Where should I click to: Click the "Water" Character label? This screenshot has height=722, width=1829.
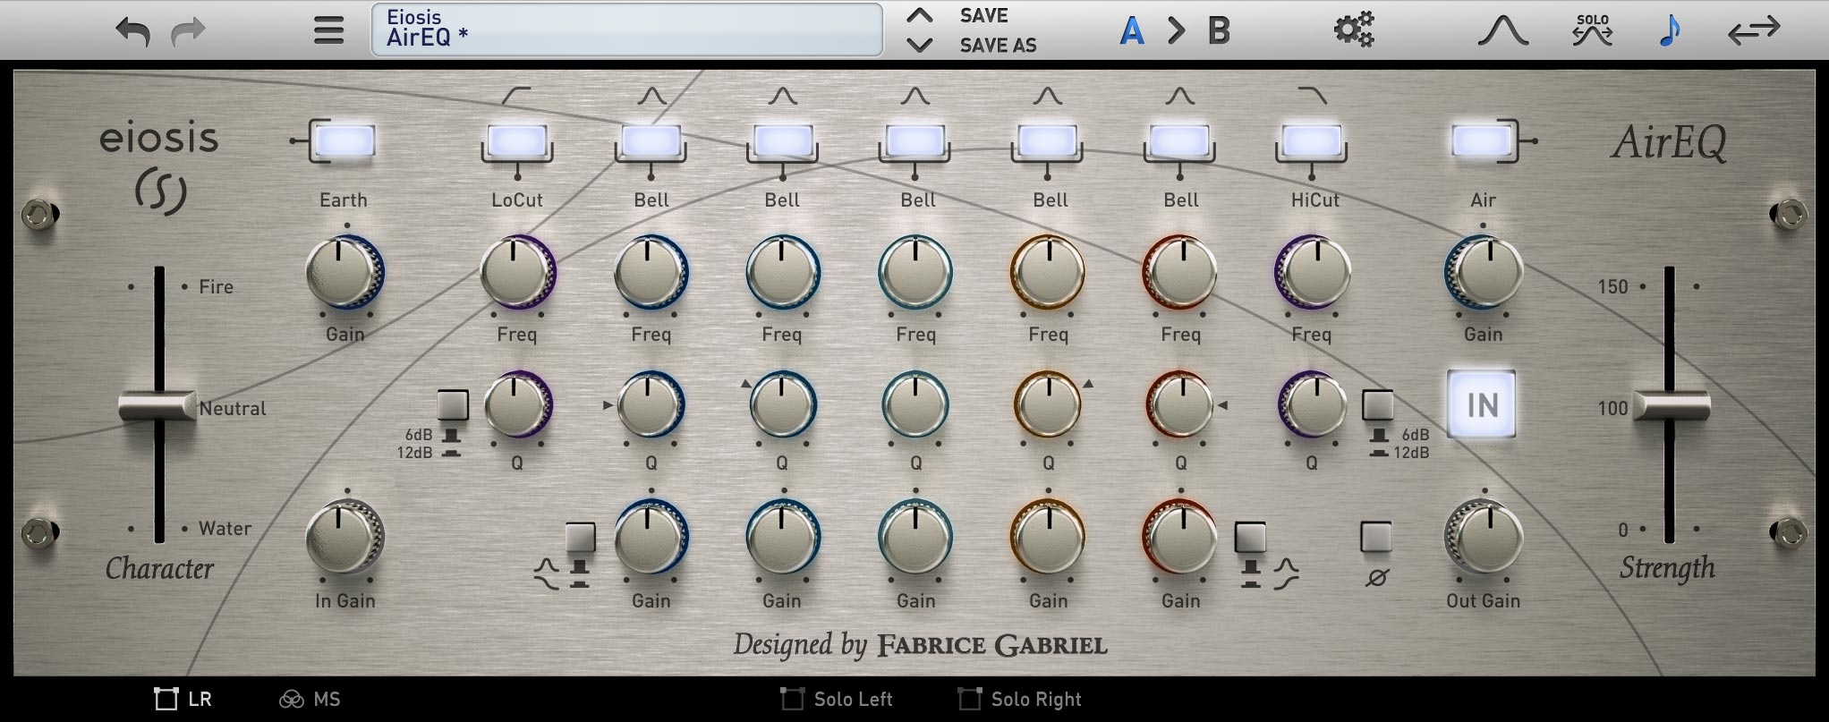point(225,528)
